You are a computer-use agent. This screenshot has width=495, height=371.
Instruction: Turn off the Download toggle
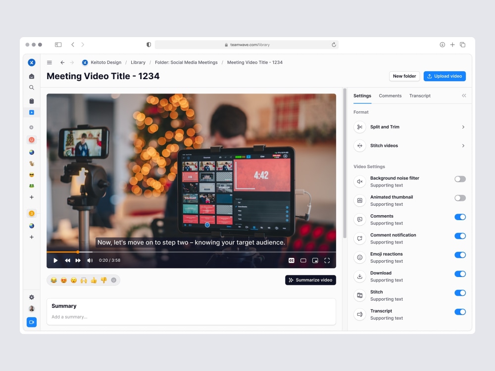pyautogui.click(x=460, y=274)
